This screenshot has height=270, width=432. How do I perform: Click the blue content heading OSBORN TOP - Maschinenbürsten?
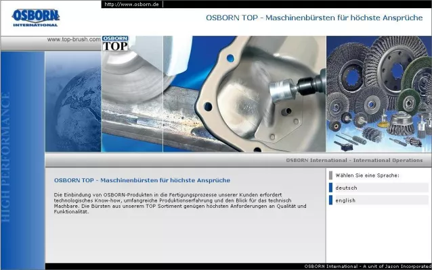coord(142,180)
